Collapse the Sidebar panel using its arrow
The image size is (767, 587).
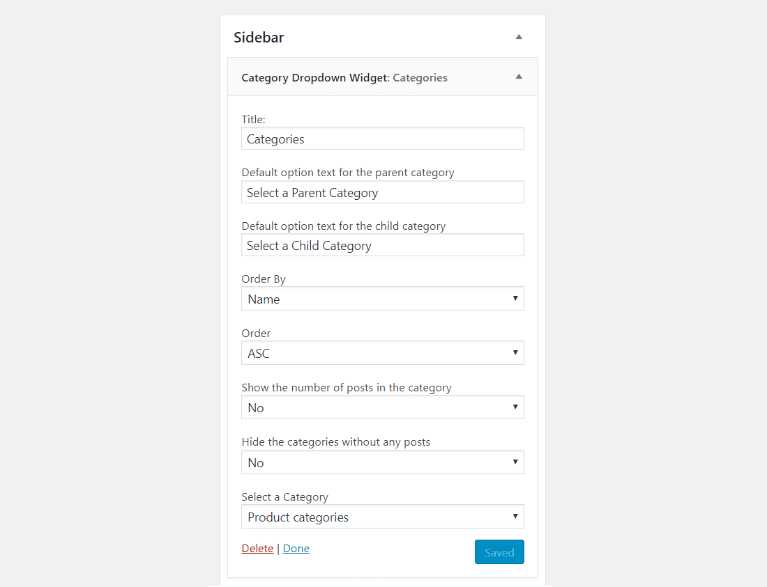click(x=519, y=37)
